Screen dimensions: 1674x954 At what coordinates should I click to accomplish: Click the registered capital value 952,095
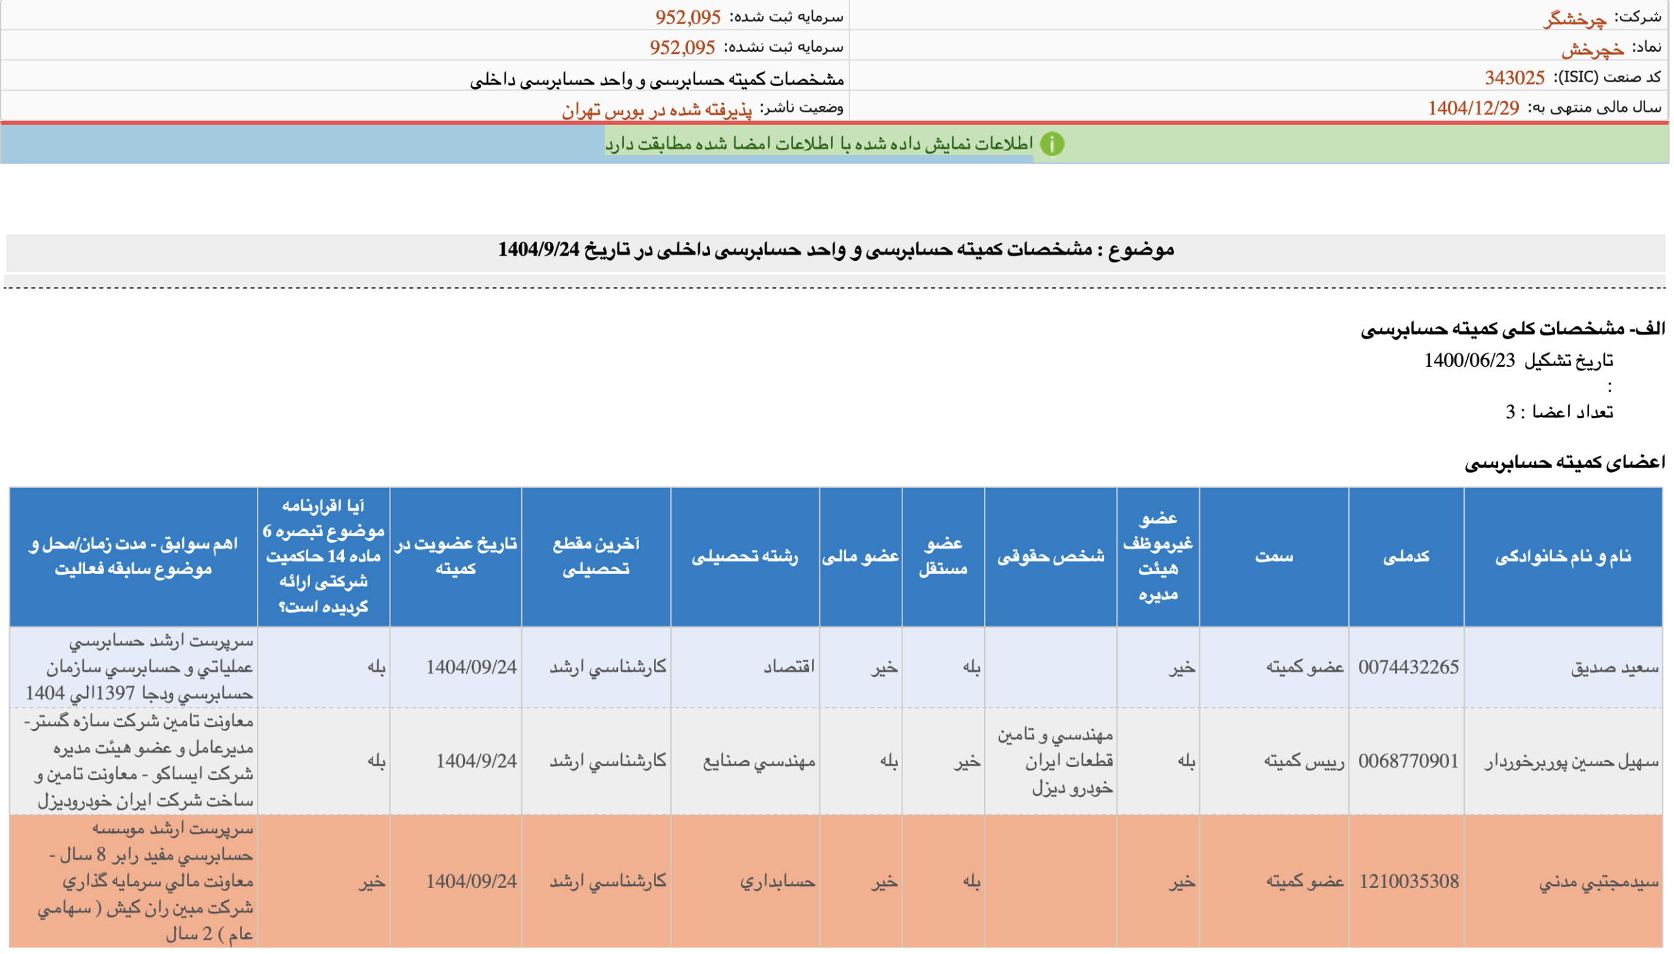click(687, 17)
